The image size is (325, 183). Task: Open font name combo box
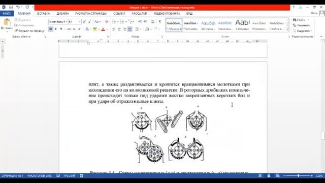click(58, 21)
